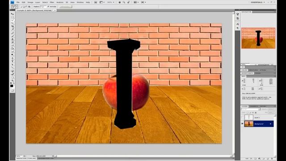
Task: Open the File menu
Action: tap(18, 2)
